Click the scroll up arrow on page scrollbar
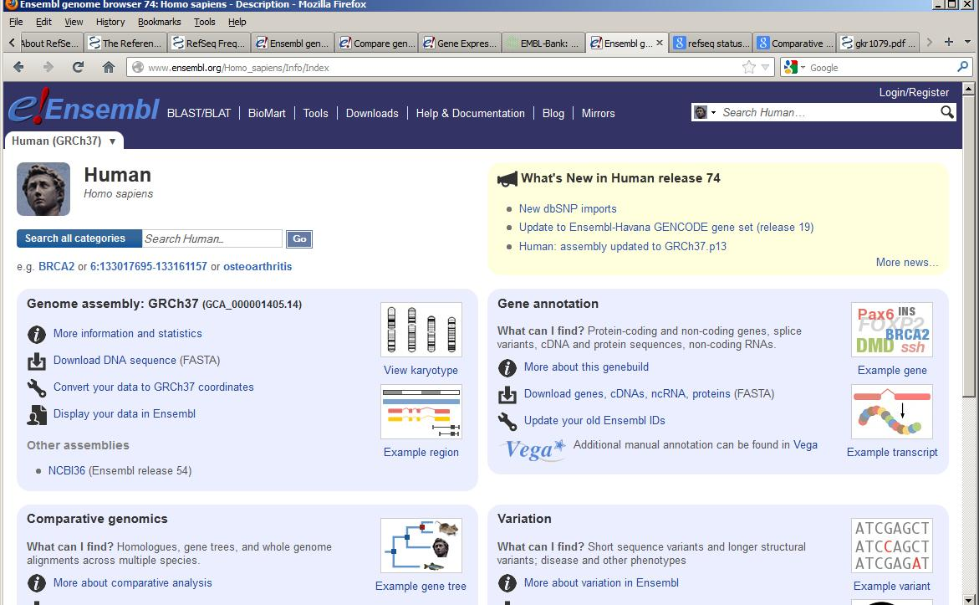 (968, 89)
